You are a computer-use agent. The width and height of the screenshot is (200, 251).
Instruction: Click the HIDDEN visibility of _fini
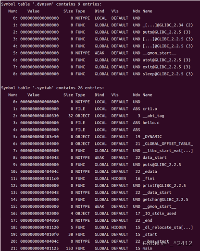pos(119,179)
